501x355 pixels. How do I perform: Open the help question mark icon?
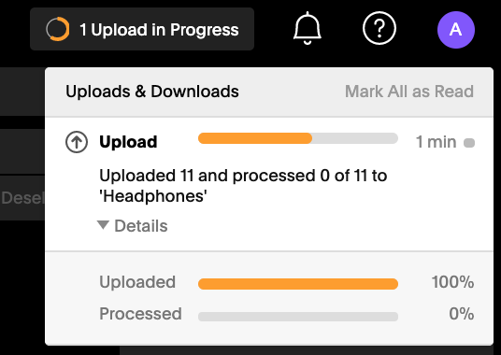(379, 28)
